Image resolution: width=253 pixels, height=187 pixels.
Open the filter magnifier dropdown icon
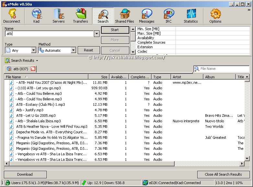tap(197, 69)
